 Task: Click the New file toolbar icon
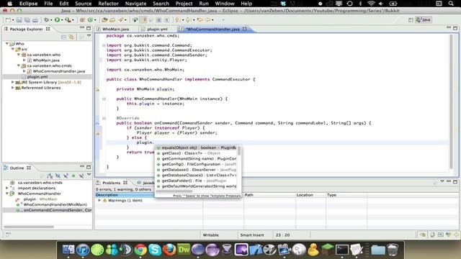(8, 20)
